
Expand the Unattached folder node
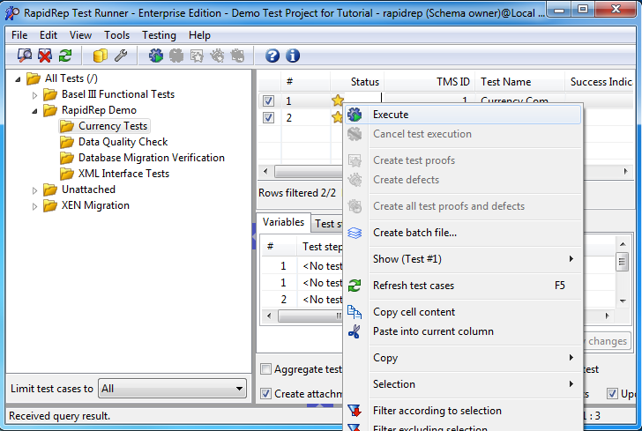pos(34,190)
